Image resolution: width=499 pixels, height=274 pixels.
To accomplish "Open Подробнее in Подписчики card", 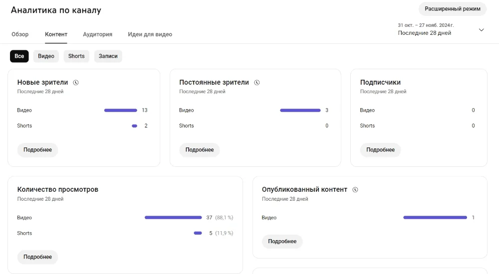I will point(380,150).
